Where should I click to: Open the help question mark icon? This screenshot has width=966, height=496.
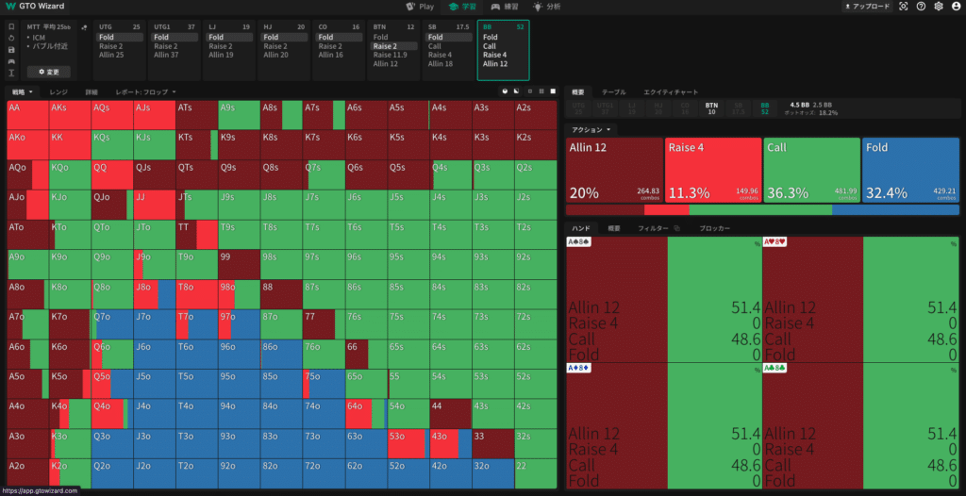pyautogui.click(x=921, y=7)
